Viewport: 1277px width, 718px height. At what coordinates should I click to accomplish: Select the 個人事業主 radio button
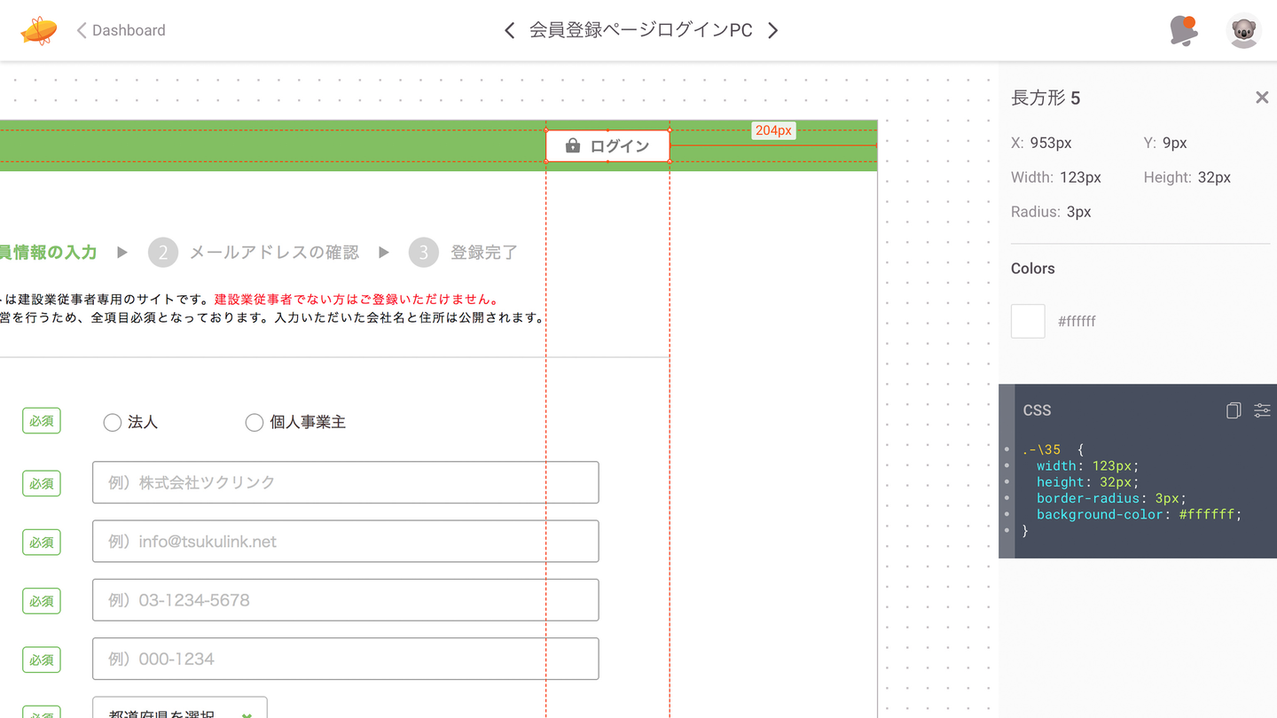(254, 423)
